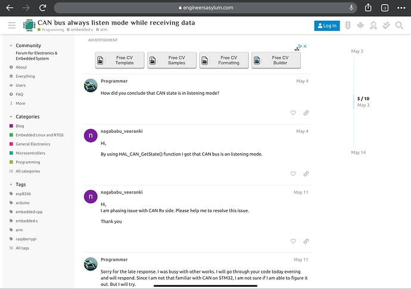
Task: Click the topic title 'CAN bus always listen mode'
Action: coord(116,23)
